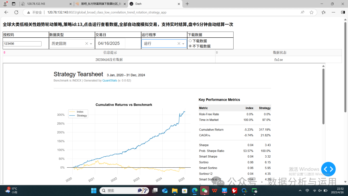
Task: Click the CAGR 21.82% value
Action: pyautogui.click(x=266, y=135)
